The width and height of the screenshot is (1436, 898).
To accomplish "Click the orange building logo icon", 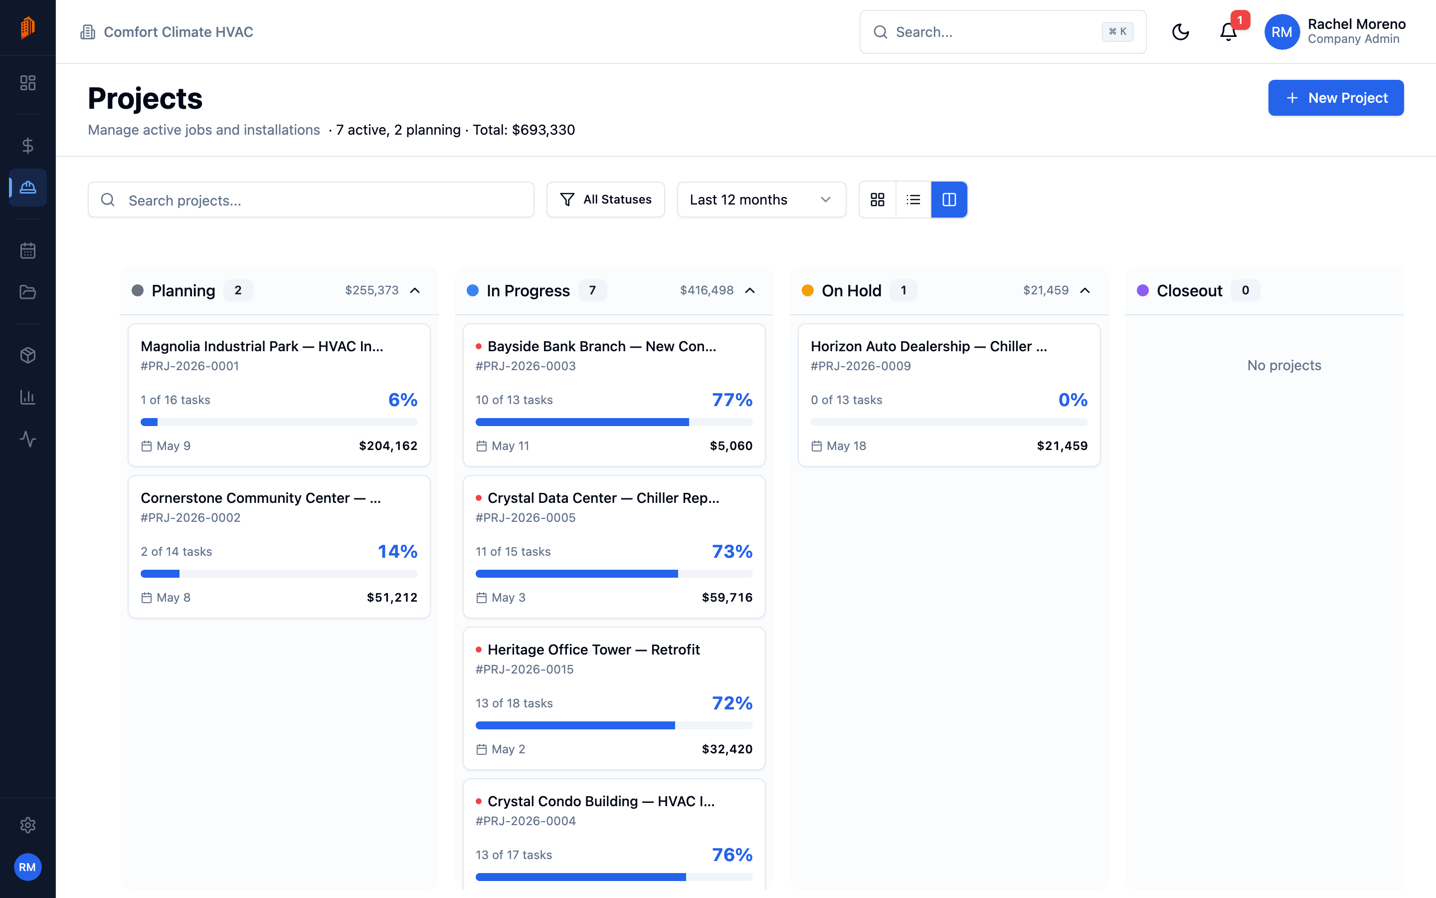I will tap(27, 27).
